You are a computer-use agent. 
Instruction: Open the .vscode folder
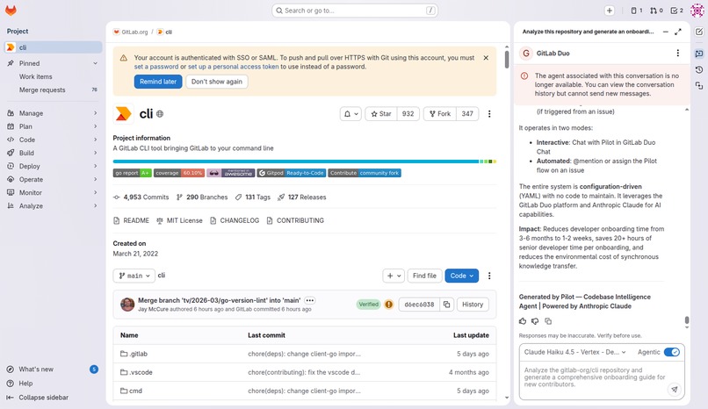(136, 372)
